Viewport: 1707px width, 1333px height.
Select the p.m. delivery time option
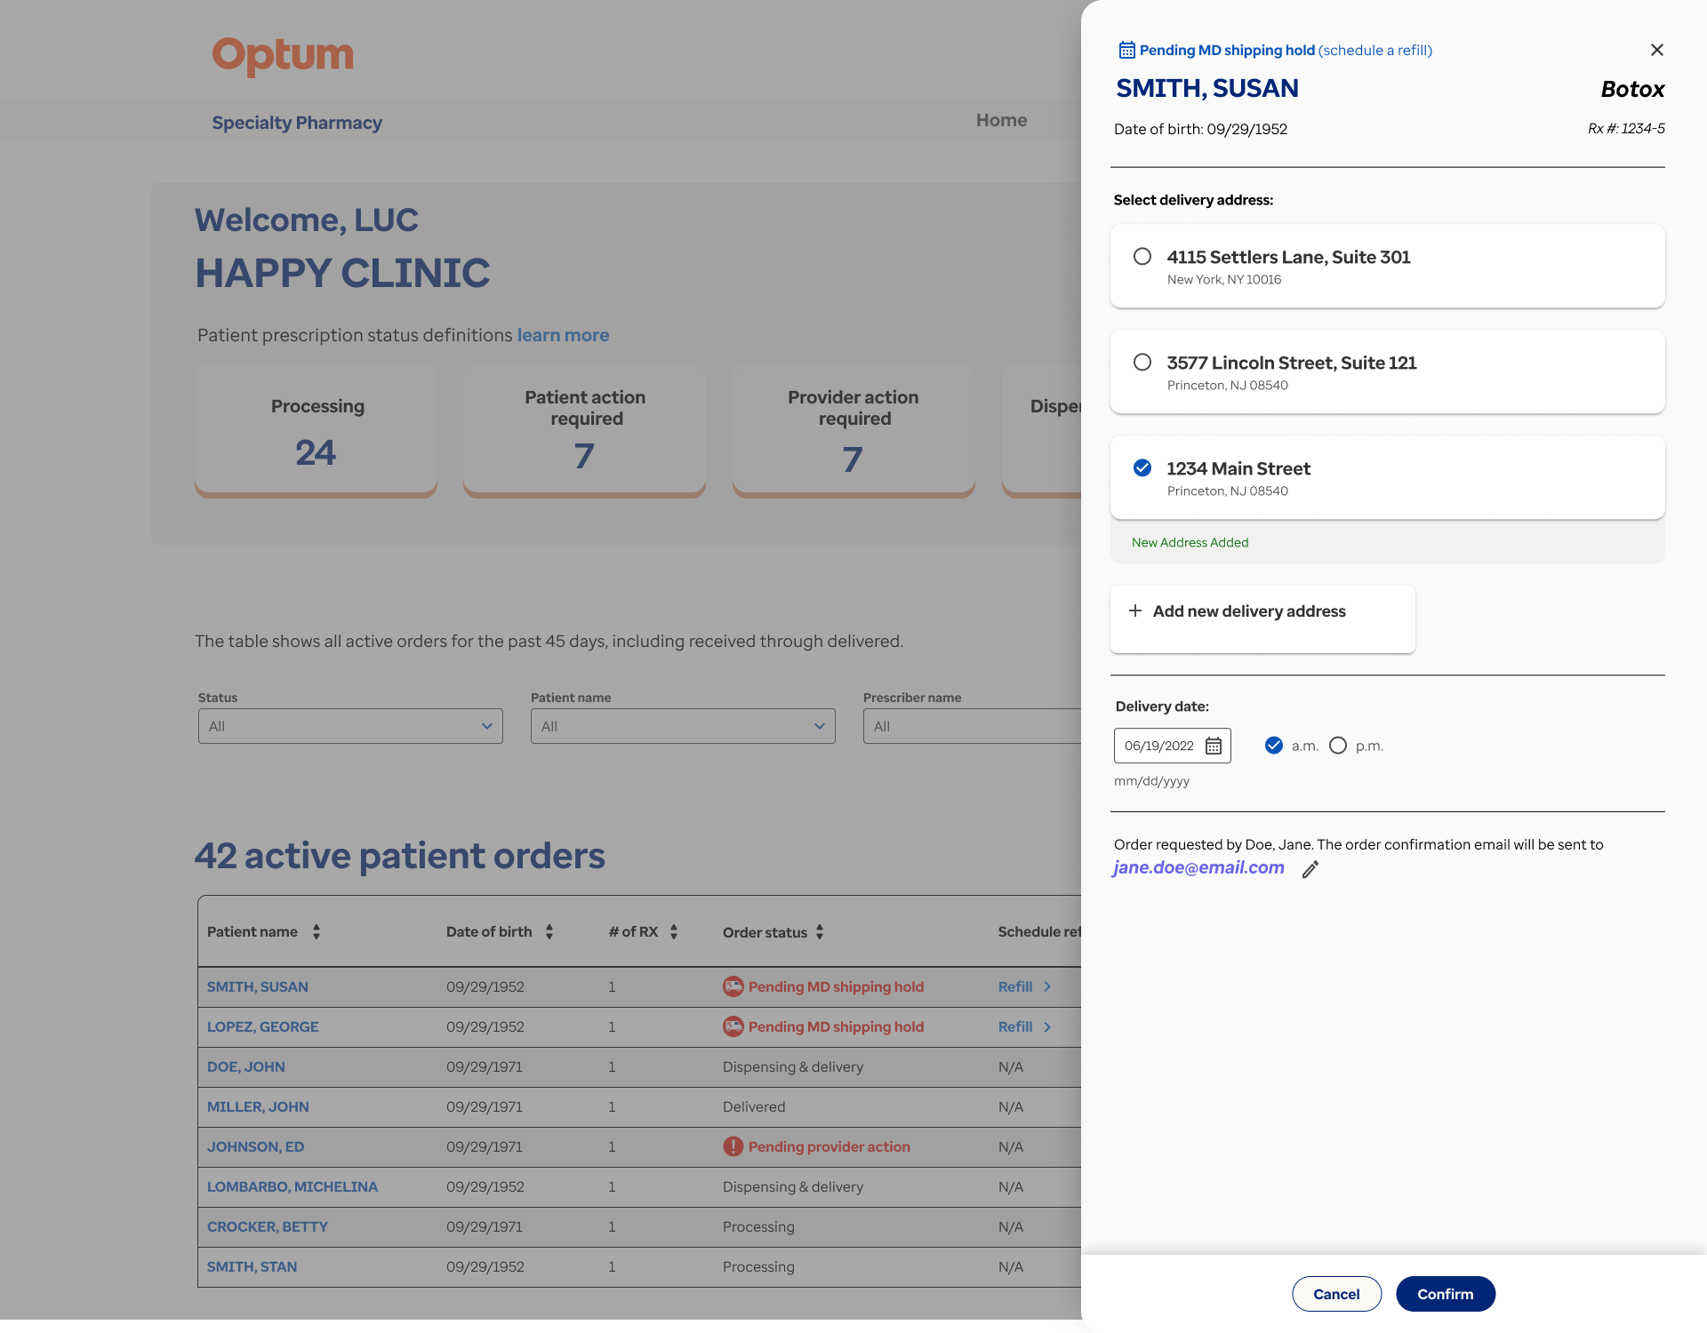(x=1338, y=746)
